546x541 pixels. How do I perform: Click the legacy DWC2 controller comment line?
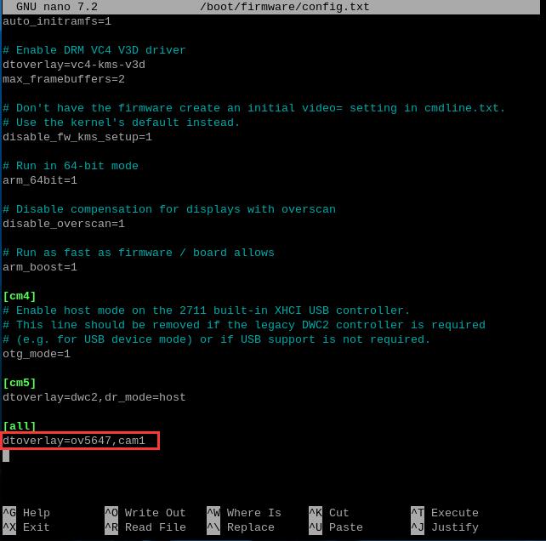pos(244,325)
